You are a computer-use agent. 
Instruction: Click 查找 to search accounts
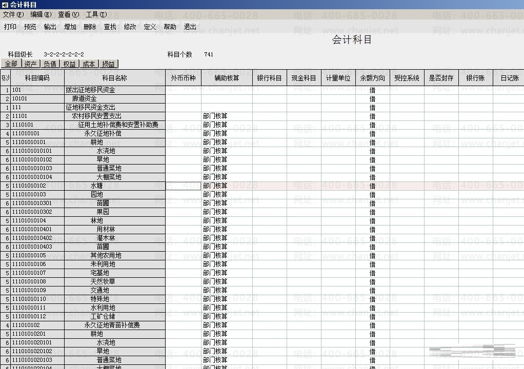(x=110, y=27)
